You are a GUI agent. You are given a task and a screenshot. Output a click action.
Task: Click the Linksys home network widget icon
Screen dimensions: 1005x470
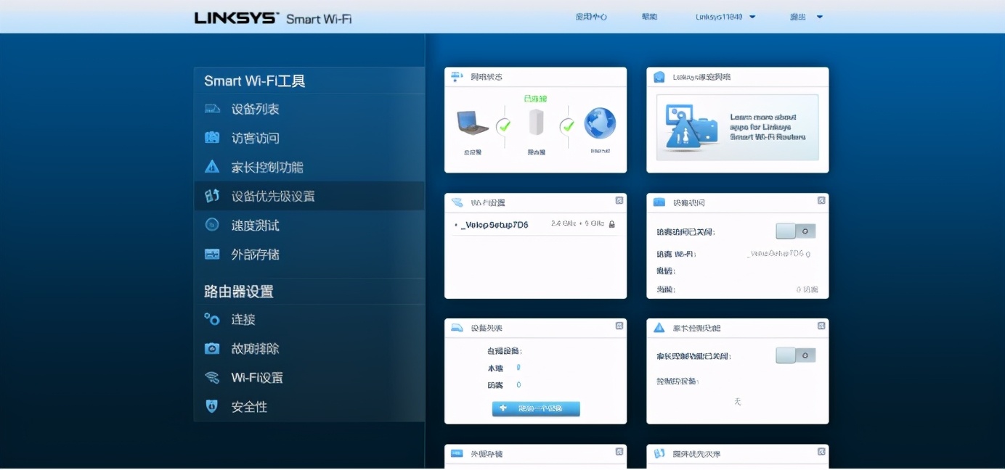coord(659,77)
